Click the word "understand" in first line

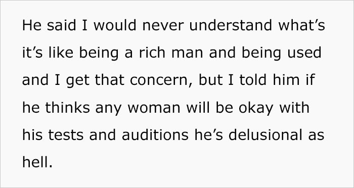click(x=231, y=25)
